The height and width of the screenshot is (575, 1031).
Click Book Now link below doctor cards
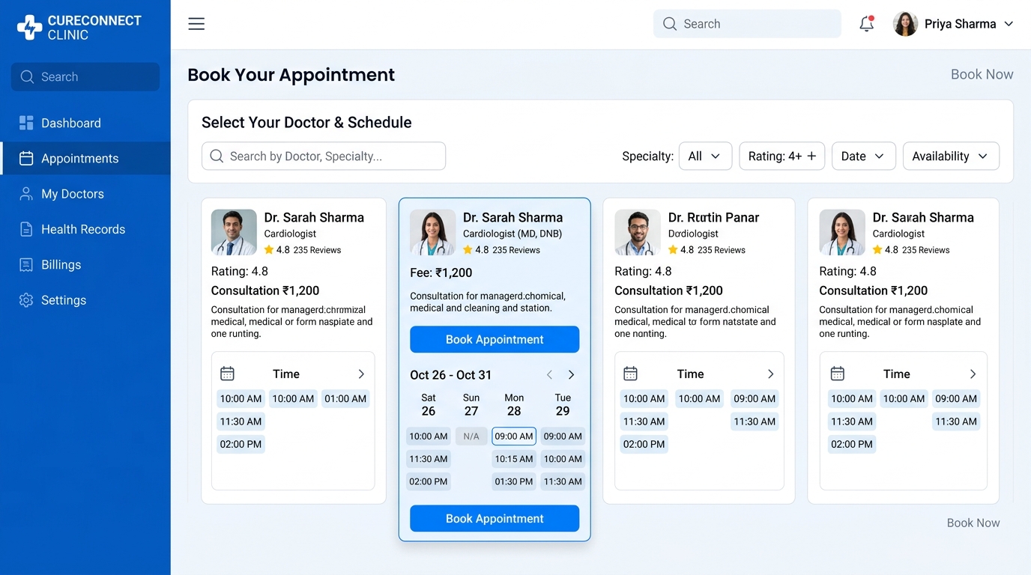tap(973, 523)
